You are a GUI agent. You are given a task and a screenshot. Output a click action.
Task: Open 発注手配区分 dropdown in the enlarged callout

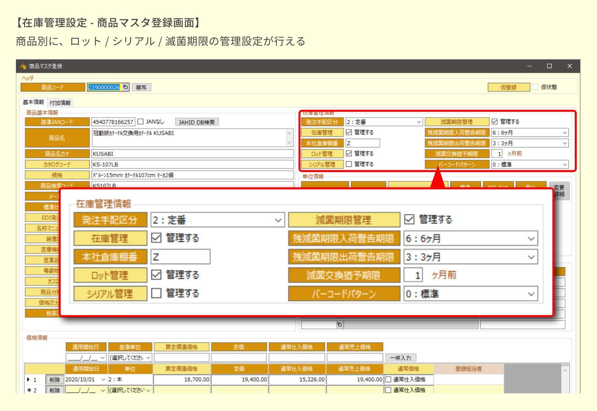279,220
